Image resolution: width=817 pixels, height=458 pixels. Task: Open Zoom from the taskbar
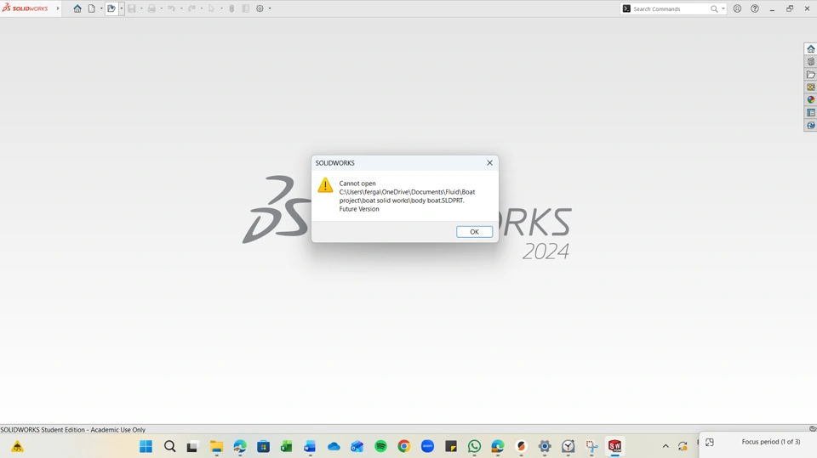[x=427, y=446]
